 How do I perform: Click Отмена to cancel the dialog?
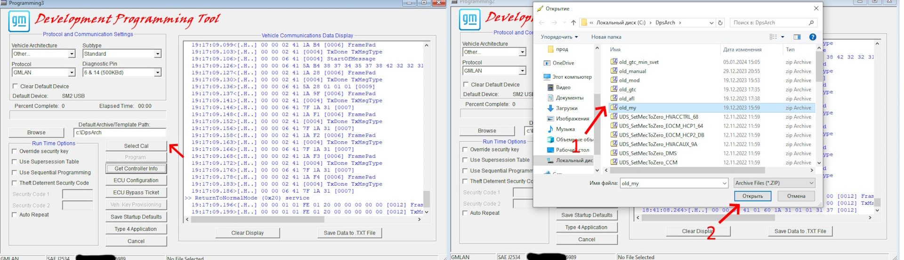pos(796,196)
